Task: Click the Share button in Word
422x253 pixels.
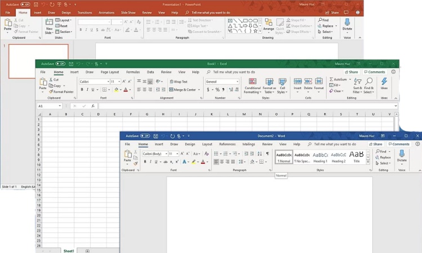Action: click(375, 144)
